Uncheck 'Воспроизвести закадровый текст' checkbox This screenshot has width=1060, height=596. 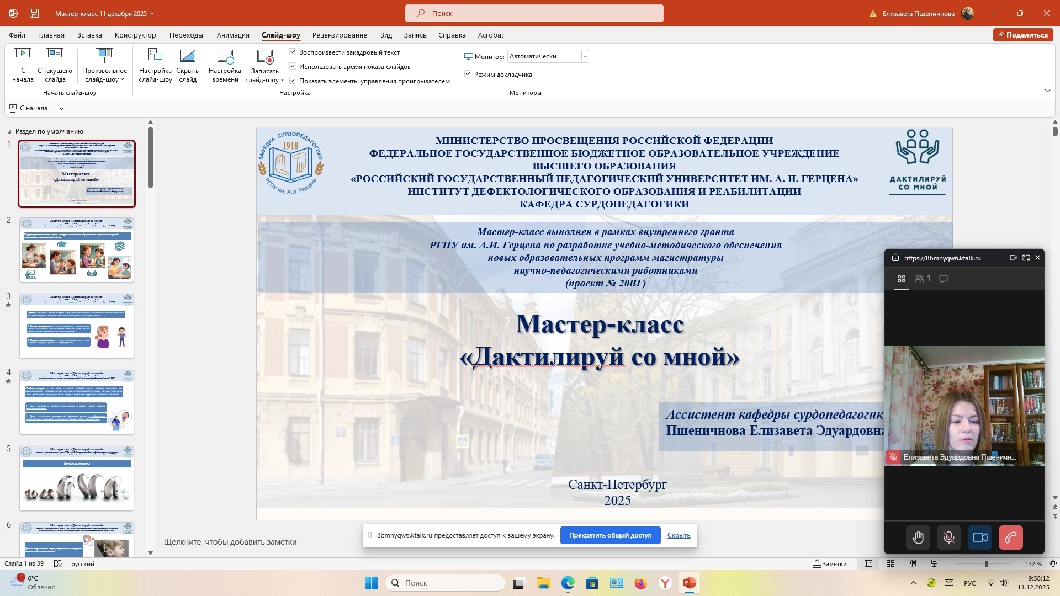[x=293, y=52]
